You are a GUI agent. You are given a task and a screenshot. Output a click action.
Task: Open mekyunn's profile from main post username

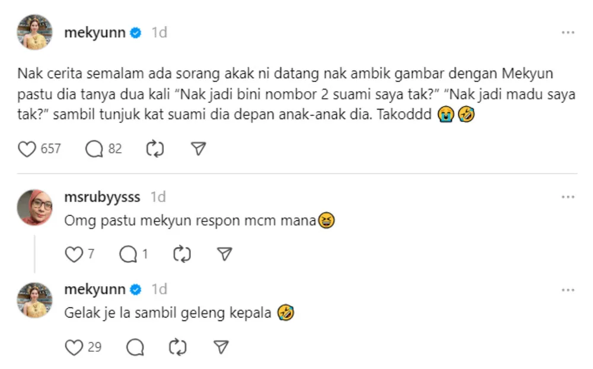point(95,33)
